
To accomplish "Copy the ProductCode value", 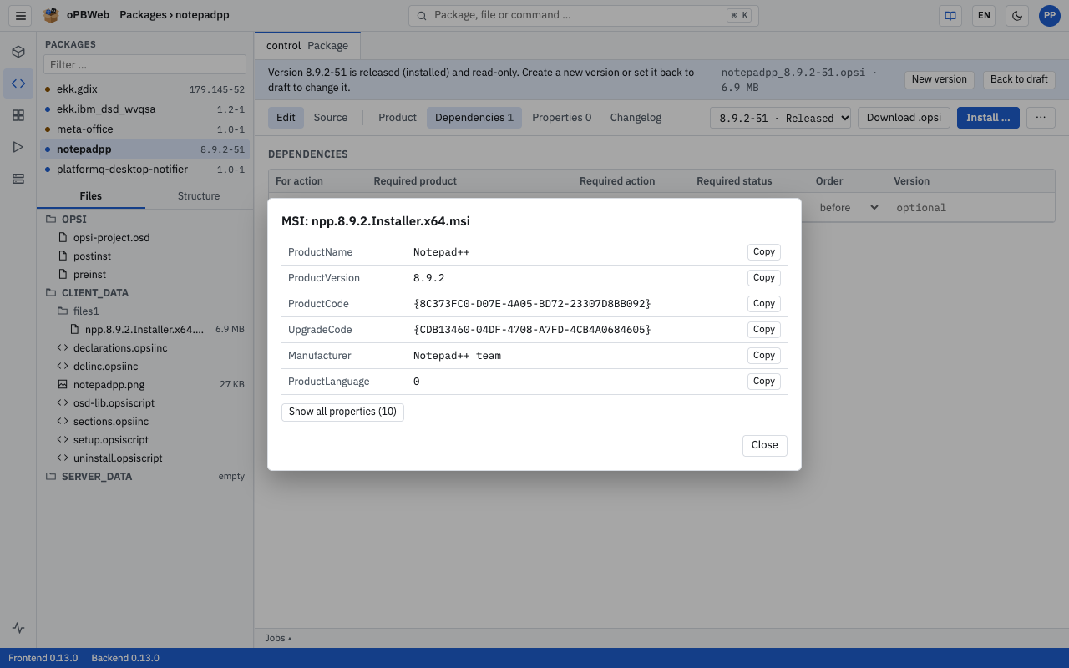I will tap(764, 303).
